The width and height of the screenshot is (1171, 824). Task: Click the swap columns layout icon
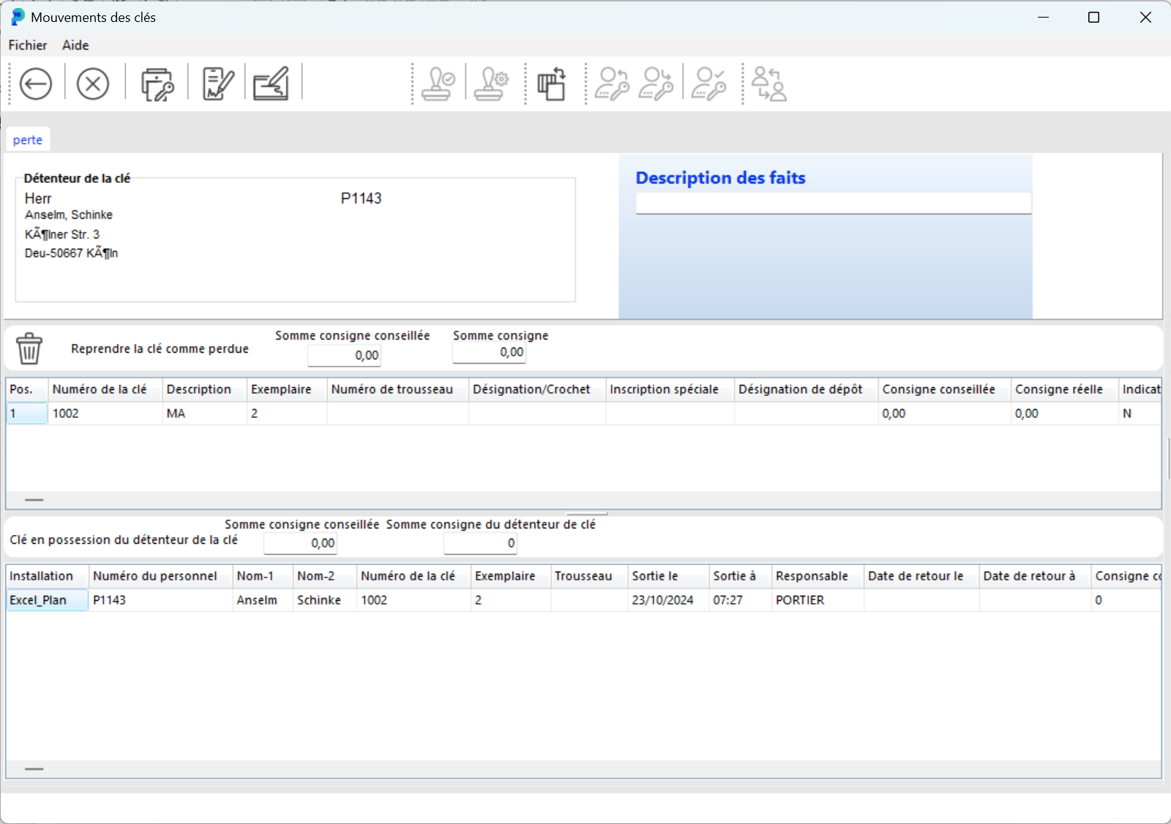pyautogui.click(x=552, y=84)
